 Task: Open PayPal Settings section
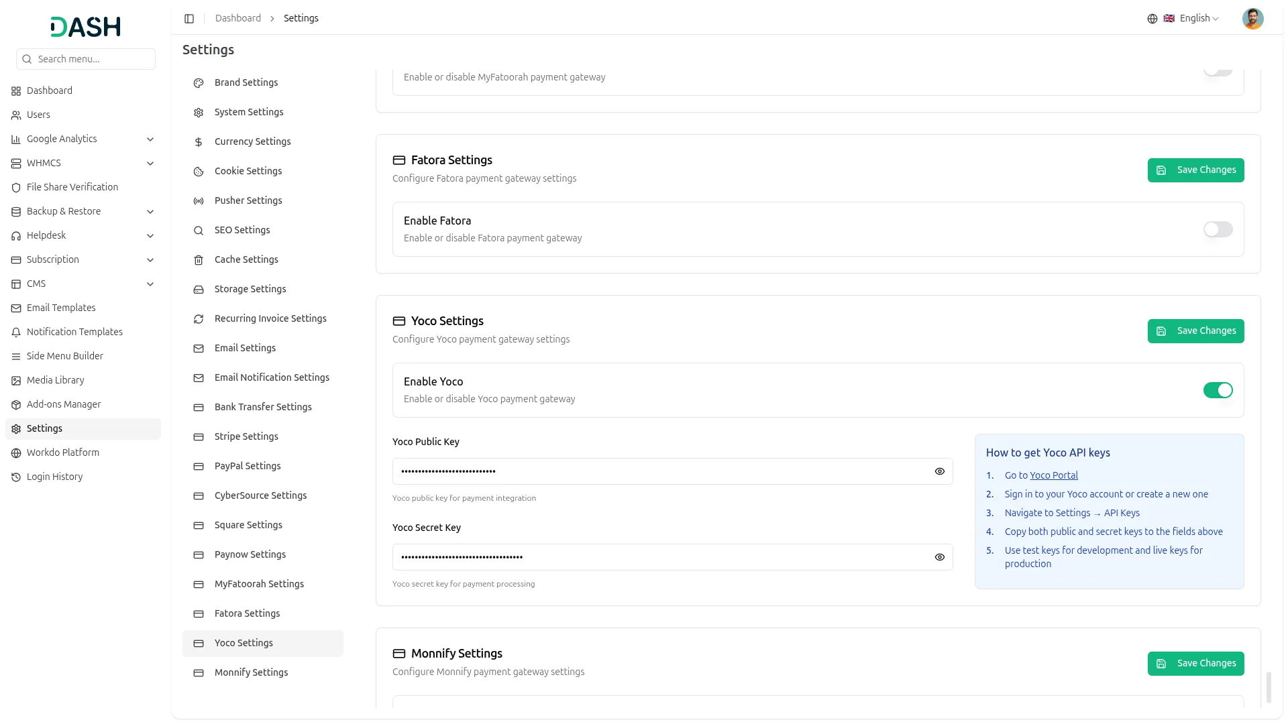point(263,466)
